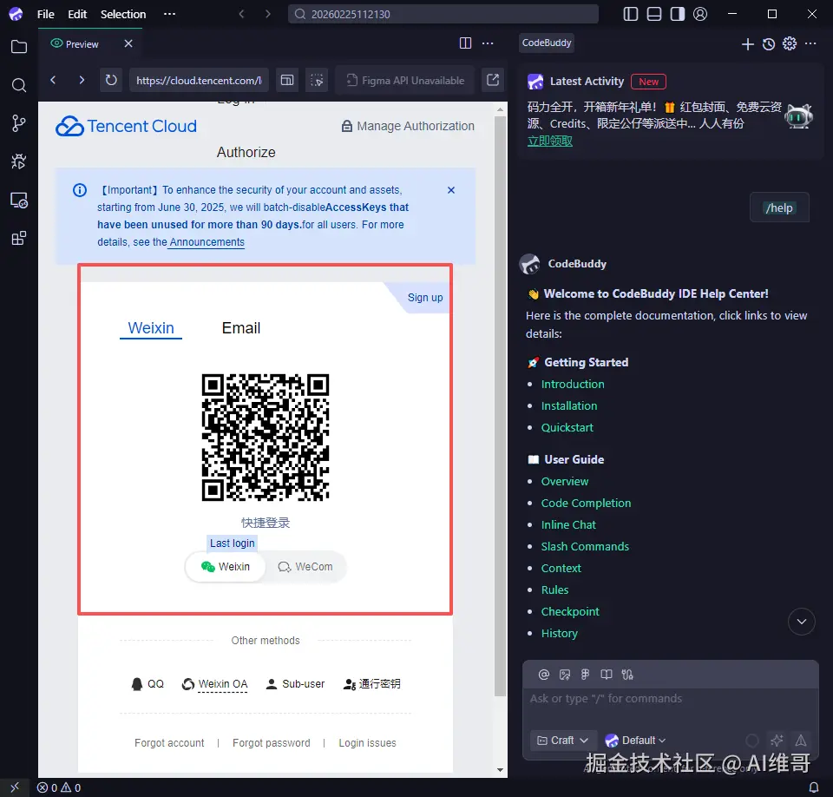Open CodeBuddy chat history clock icon

tap(769, 44)
